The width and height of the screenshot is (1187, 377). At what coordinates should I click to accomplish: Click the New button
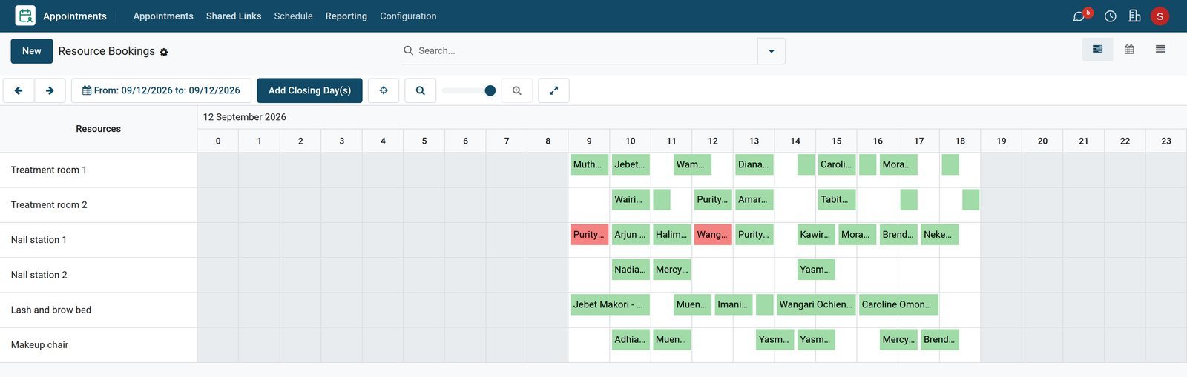(32, 51)
